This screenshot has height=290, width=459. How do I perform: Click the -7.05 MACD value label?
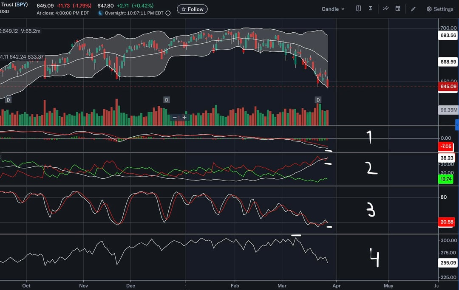point(445,147)
